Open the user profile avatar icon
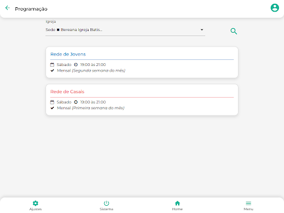 [x=275, y=8]
